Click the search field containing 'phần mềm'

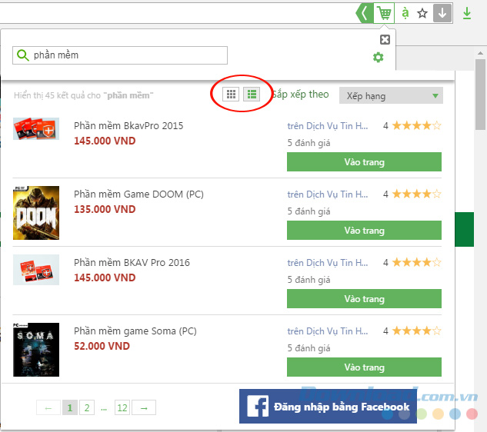[x=120, y=55]
